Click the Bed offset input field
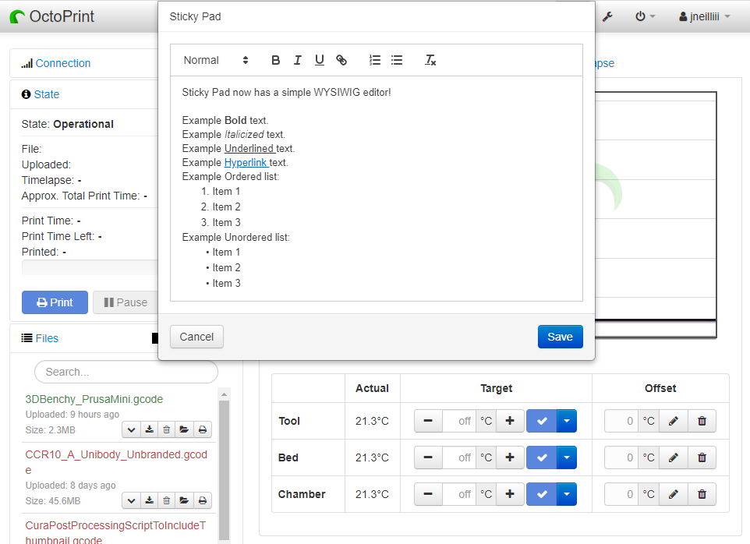750x544 pixels. coord(621,457)
